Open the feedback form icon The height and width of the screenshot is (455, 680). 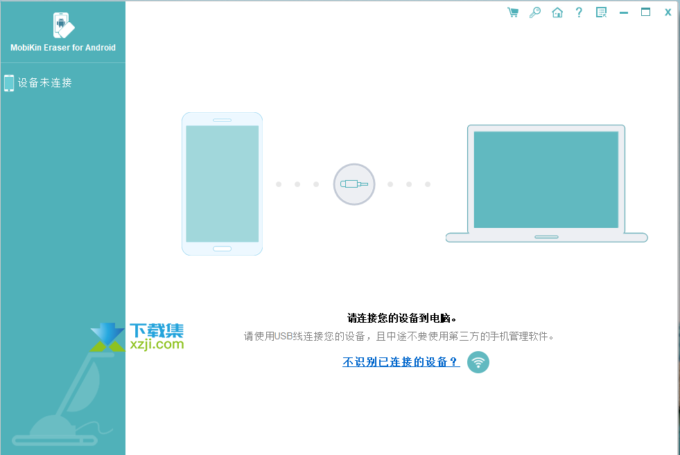pos(601,12)
